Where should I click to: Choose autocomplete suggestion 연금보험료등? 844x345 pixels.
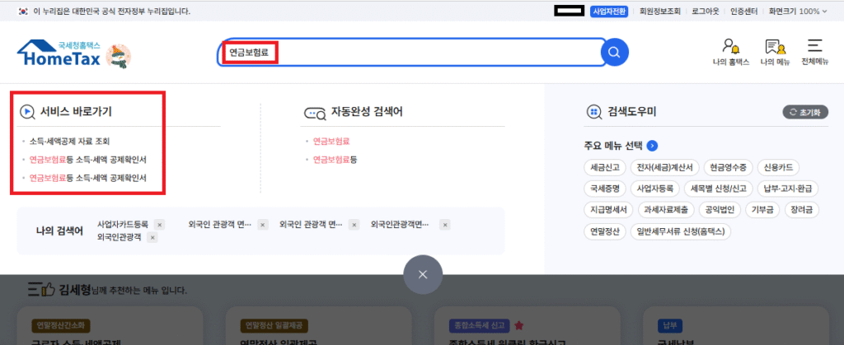tap(335, 159)
